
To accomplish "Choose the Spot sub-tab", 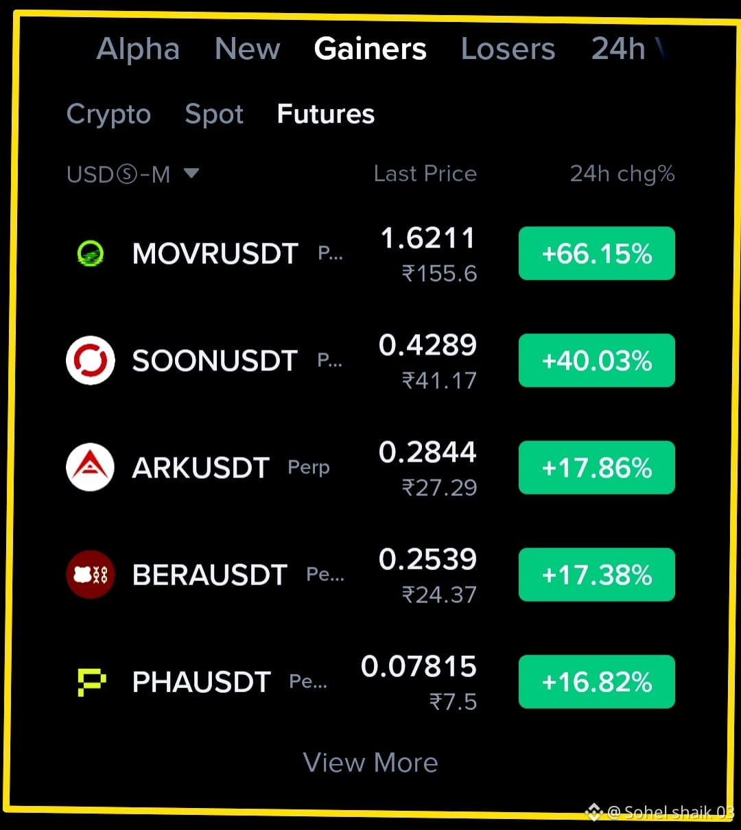I will (214, 115).
